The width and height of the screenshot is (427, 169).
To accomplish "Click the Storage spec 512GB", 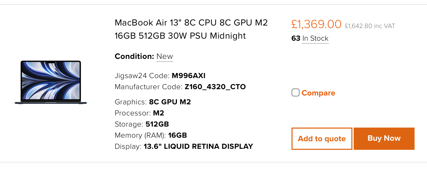I will click(157, 124).
